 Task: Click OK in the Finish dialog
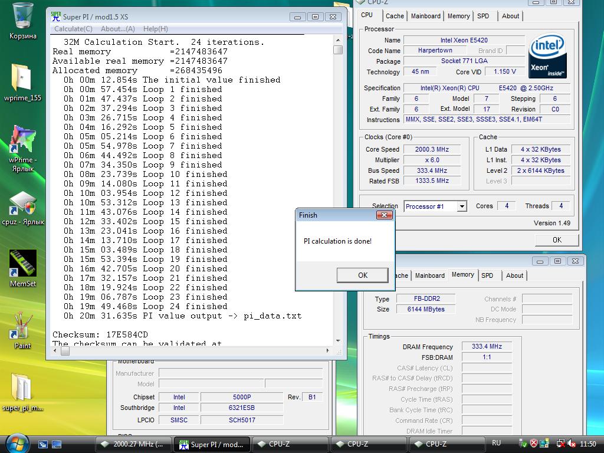363,275
